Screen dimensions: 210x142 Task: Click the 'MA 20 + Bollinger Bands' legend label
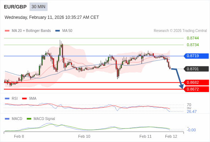[31, 31]
